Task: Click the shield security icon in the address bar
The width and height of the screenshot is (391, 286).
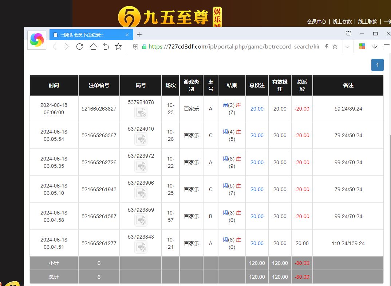Action: 136,47
